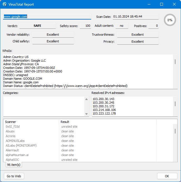Viewport: 181px width, 182px height.
Task: Confirm the report with OK button
Action: (x=167, y=176)
